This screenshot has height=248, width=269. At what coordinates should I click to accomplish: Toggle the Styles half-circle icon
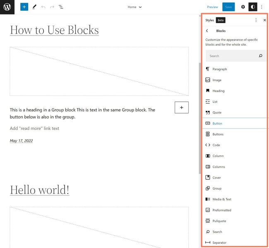tap(252, 7)
